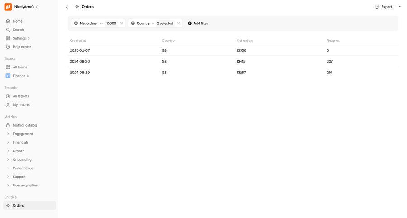This screenshot has height=218, width=407.
Task: Click the Nicelydone's workspace logo
Action: click(x=8, y=7)
